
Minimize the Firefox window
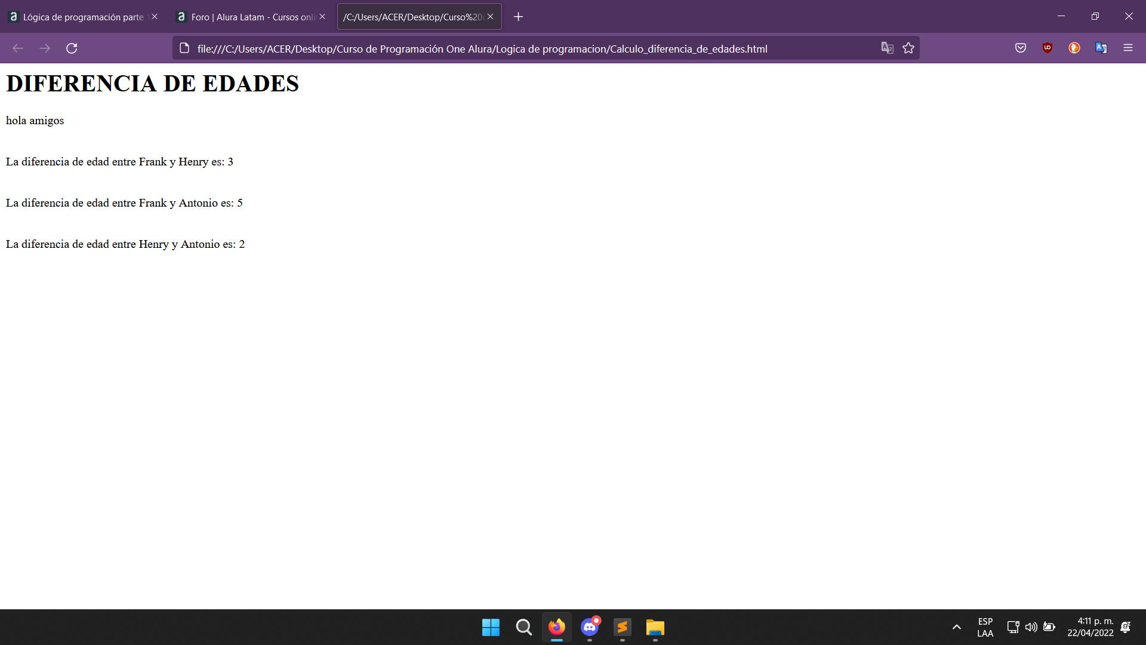[x=1061, y=16]
